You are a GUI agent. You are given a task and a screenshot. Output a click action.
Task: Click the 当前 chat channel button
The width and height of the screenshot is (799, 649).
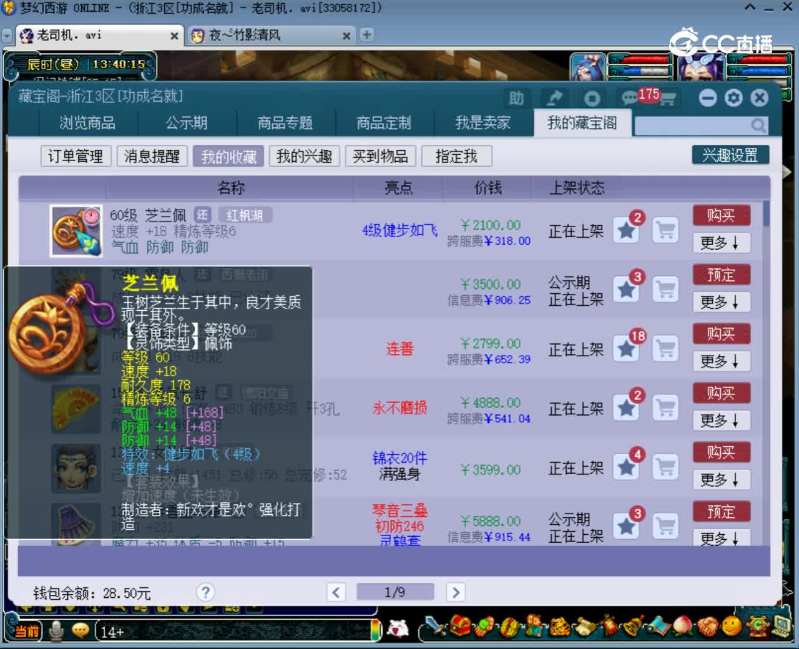click(26, 631)
